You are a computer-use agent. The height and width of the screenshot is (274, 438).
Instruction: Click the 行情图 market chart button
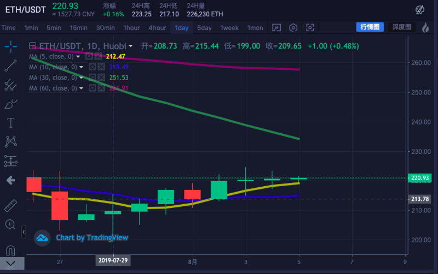370,27
